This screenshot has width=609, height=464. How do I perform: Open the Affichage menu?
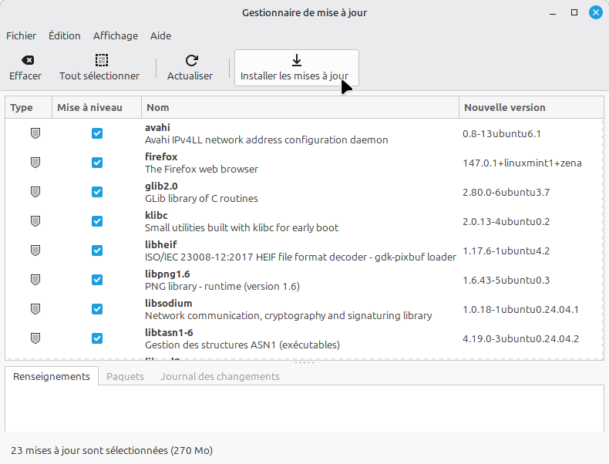[x=116, y=35]
